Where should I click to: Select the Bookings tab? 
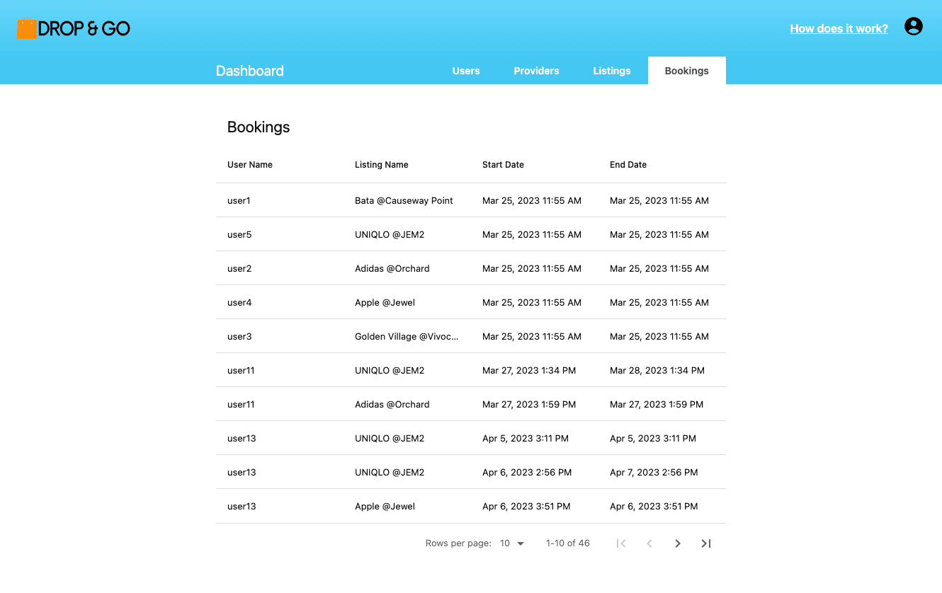coord(686,71)
